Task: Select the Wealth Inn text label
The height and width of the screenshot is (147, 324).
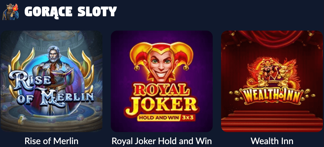Action: pos(272,141)
